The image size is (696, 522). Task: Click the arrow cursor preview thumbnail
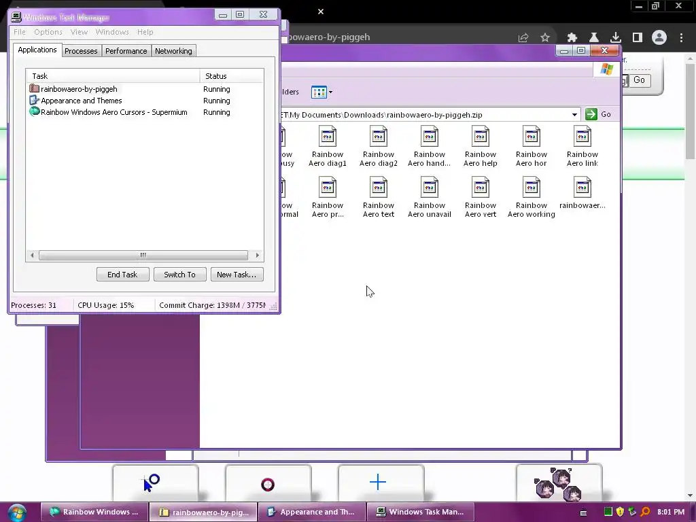(x=156, y=483)
